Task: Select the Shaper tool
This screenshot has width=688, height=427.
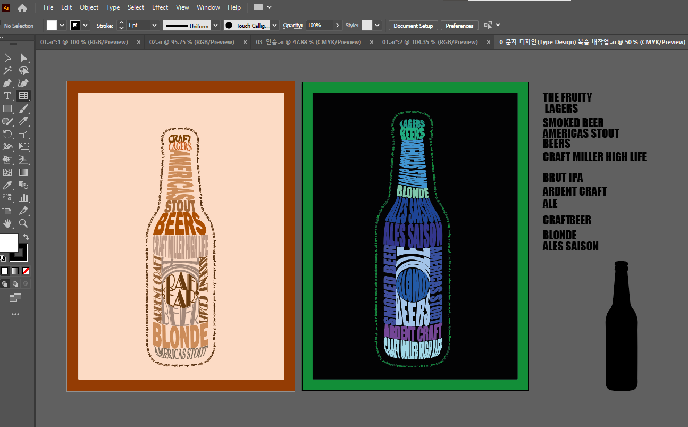Action: [x=7, y=121]
